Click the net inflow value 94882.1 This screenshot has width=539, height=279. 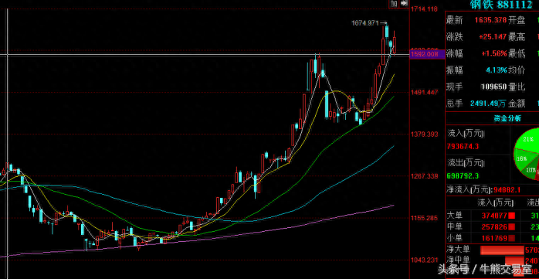[x=507, y=190]
